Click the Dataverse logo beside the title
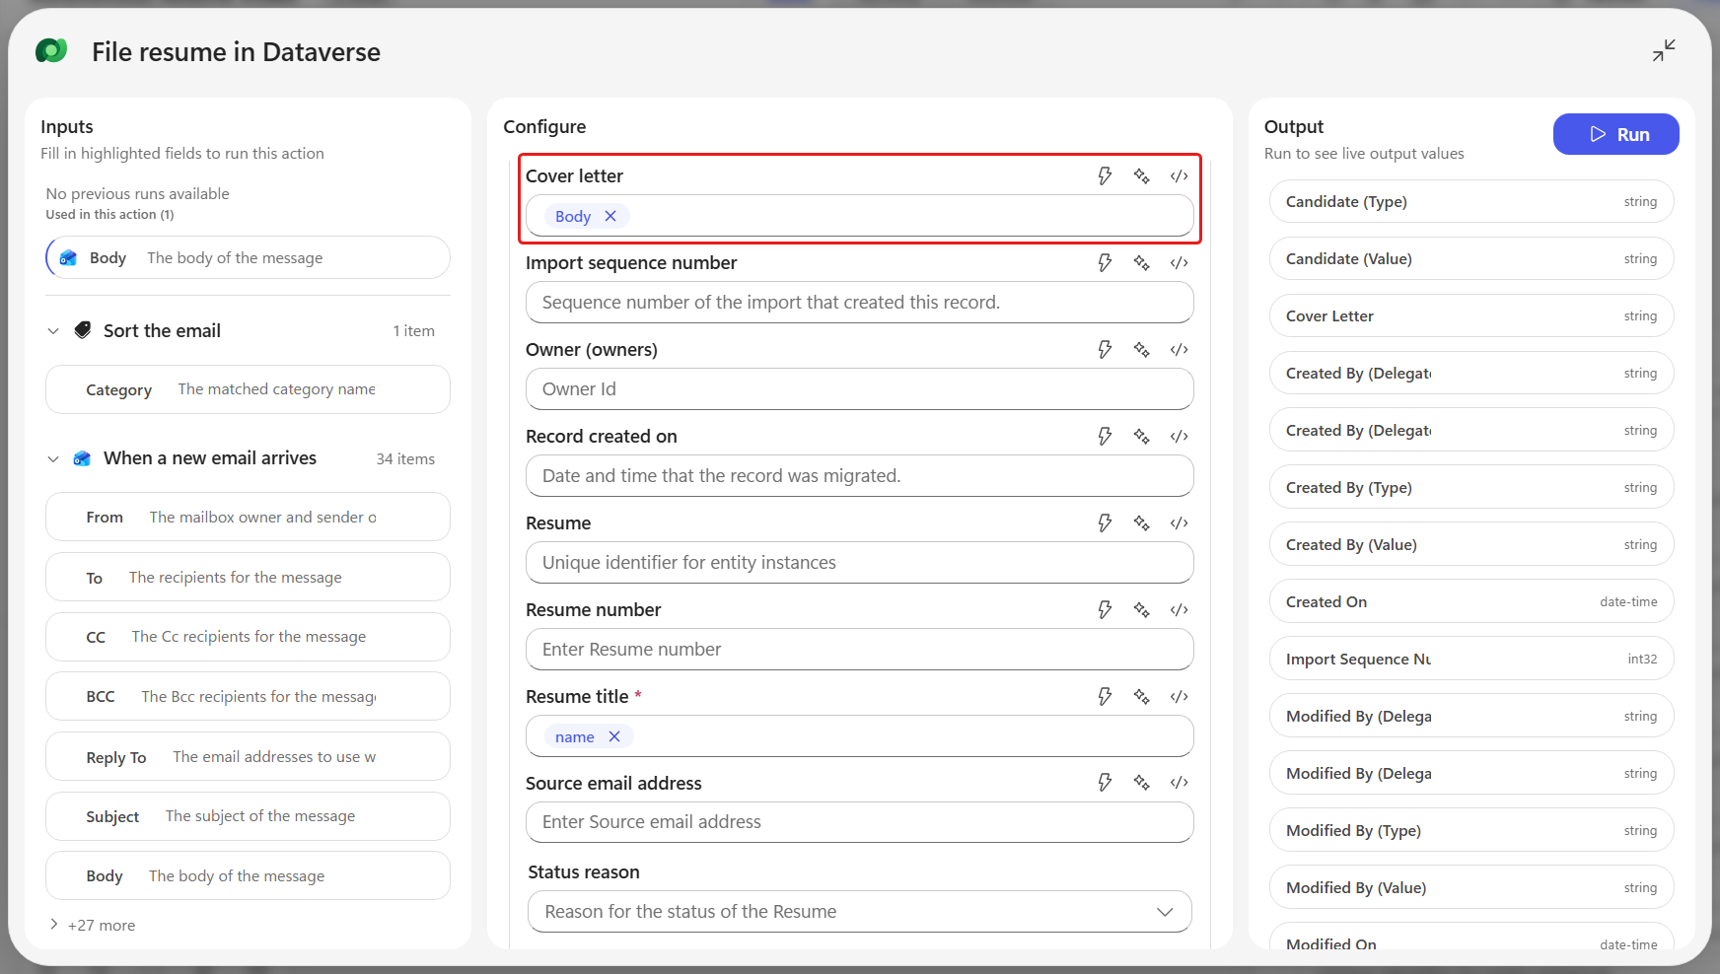This screenshot has height=974, width=1720. click(x=51, y=50)
